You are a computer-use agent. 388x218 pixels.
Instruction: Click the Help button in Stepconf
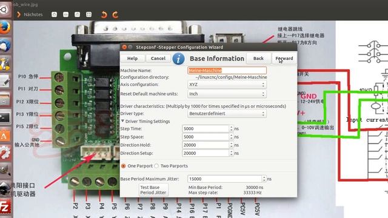[x=132, y=58]
